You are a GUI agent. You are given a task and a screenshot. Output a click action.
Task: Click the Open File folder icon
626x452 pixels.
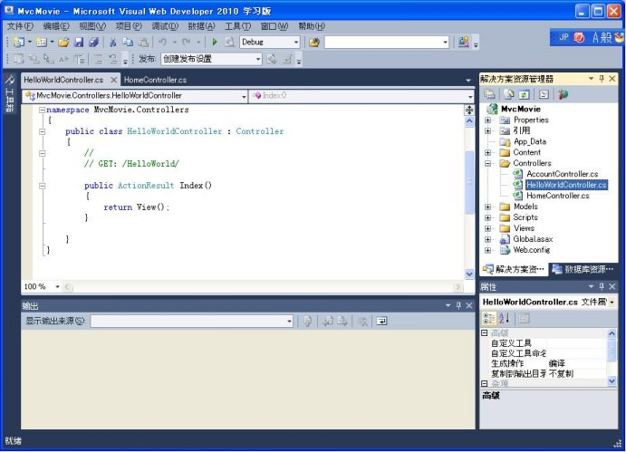[x=63, y=42]
